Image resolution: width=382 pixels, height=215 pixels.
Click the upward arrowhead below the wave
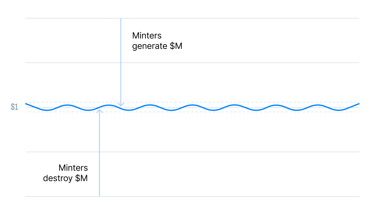click(99, 111)
